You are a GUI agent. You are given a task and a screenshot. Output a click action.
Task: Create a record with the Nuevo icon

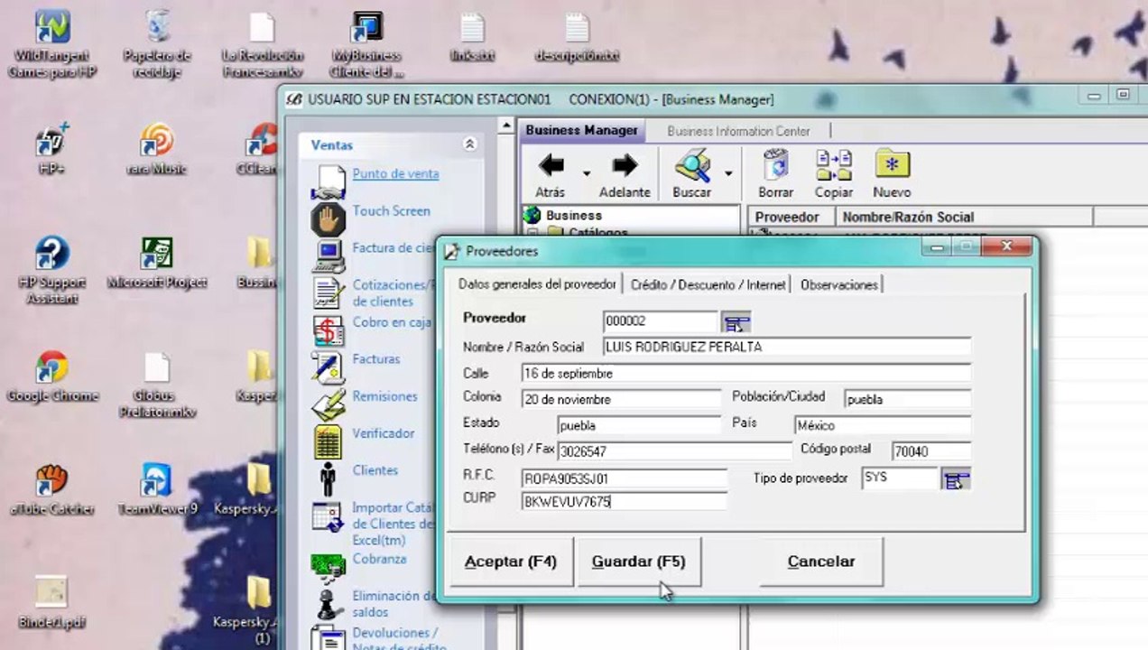(x=892, y=165)
